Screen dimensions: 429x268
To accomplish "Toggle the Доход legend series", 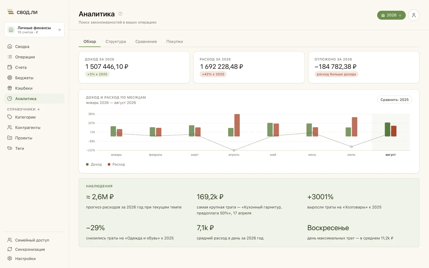I will [x=94, y=164].
